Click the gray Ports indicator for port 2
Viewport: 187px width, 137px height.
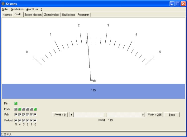coord(27,109)
